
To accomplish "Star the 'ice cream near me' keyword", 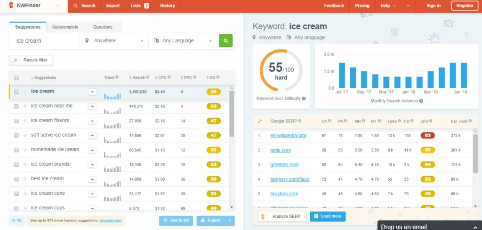I will pyautogui.click(x=25, y=107).
